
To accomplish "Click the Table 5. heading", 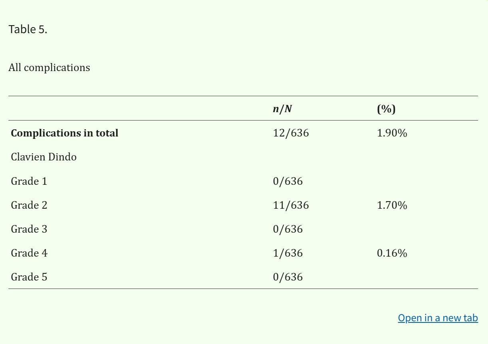I will pos(28,29).
